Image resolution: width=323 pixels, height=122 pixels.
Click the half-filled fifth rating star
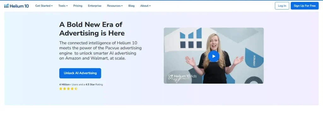point(76,89)
